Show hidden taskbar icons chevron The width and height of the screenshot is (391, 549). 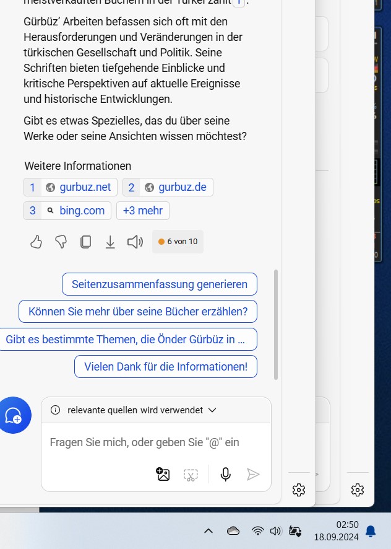208,531
